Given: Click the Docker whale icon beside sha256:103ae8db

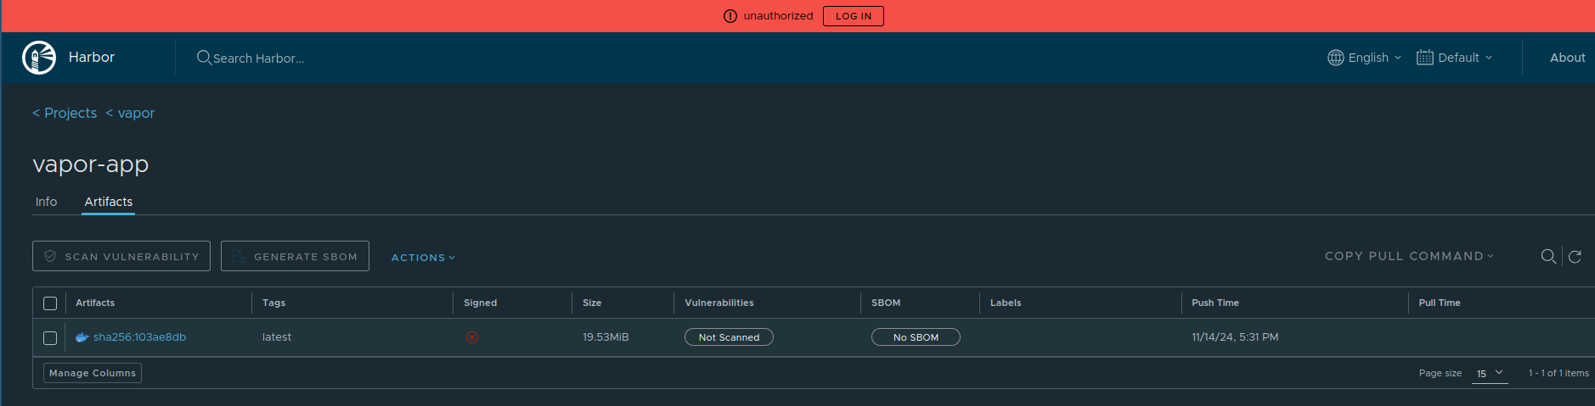Looking at the screenshot, I should pyautogui.click(x=82, y=337).
